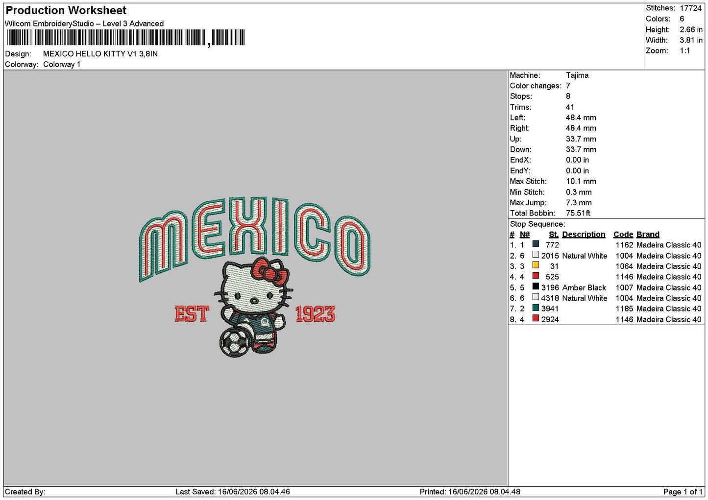Click the Height value 2.66 in

tap(691, 30)
